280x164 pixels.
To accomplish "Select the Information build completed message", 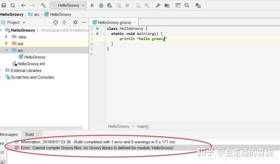I will [x=98, y=142].
